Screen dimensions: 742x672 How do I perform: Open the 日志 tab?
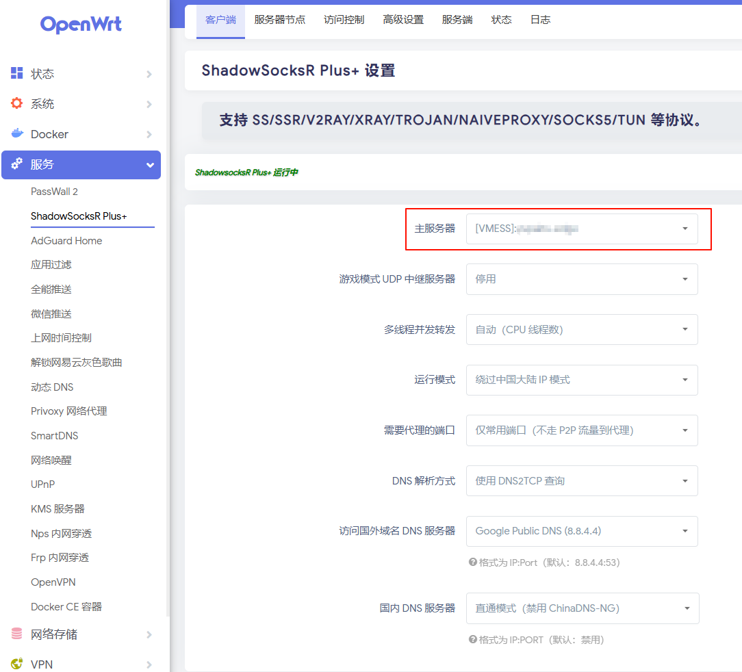[540, 20]
